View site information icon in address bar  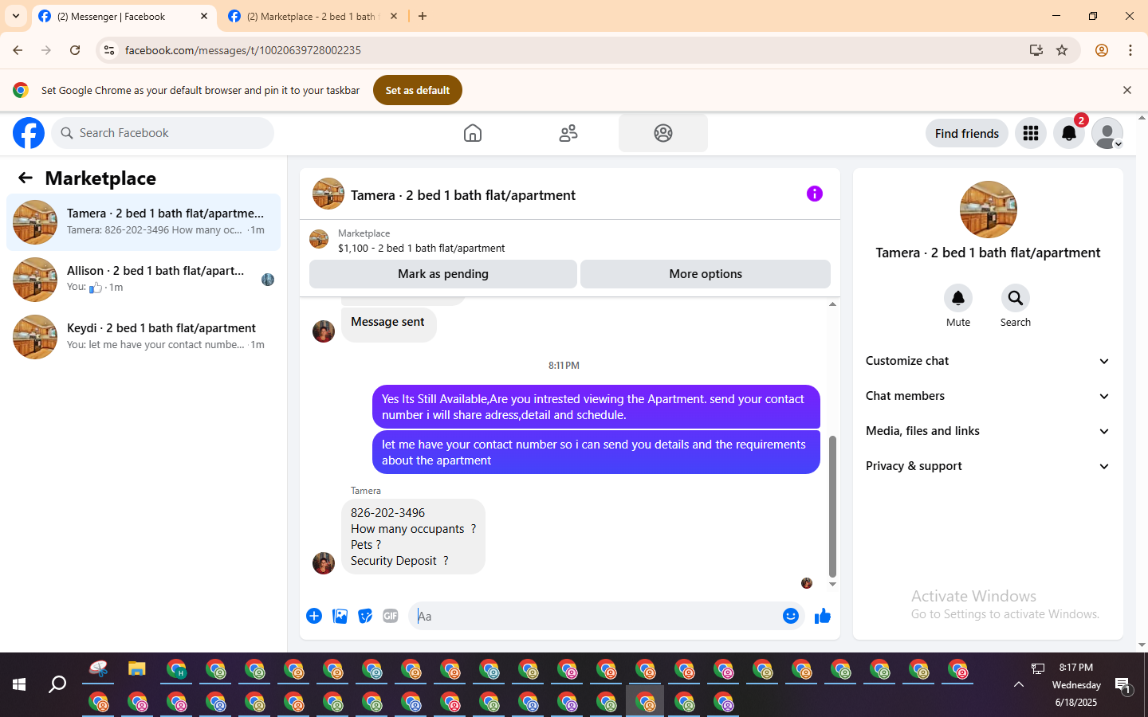point(109,50)
